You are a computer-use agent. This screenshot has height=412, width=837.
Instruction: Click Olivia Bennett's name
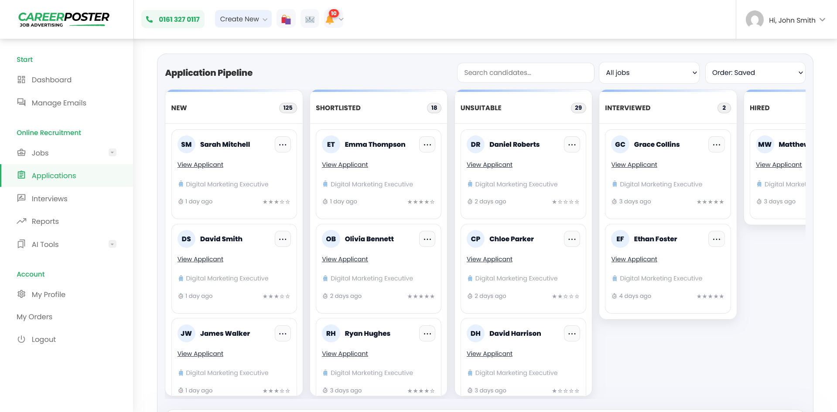(369, 239)
